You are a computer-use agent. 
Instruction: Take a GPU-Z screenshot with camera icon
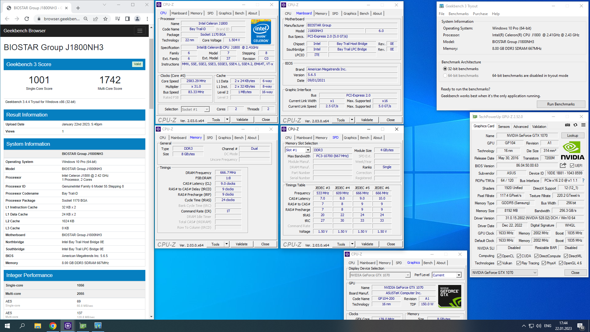point(568,125)
